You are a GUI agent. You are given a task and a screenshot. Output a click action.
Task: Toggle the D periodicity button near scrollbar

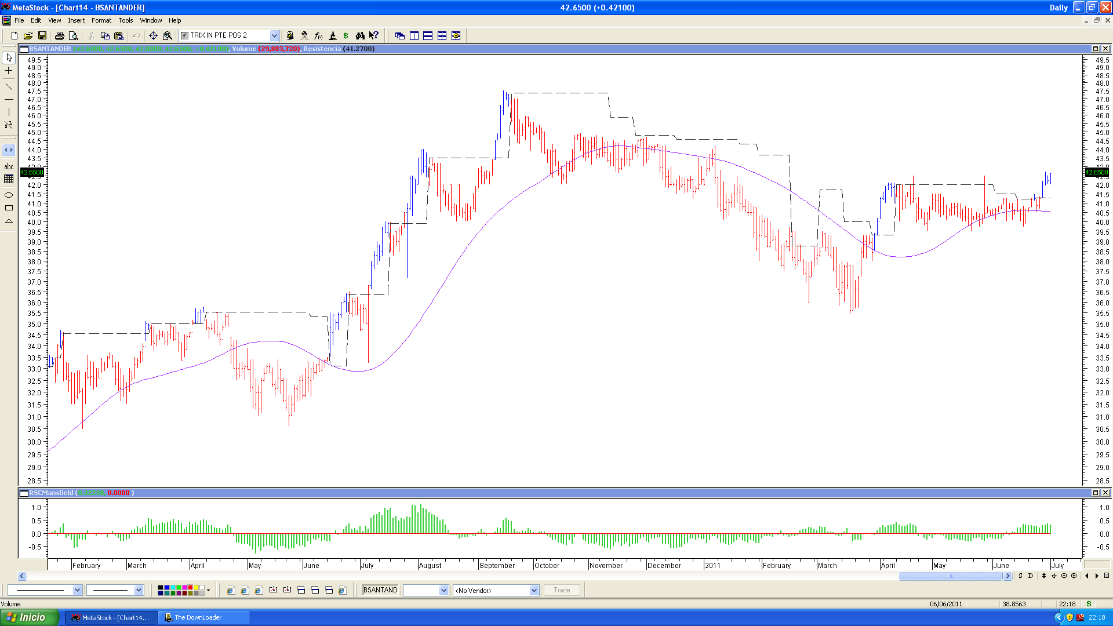point(1030,576)
